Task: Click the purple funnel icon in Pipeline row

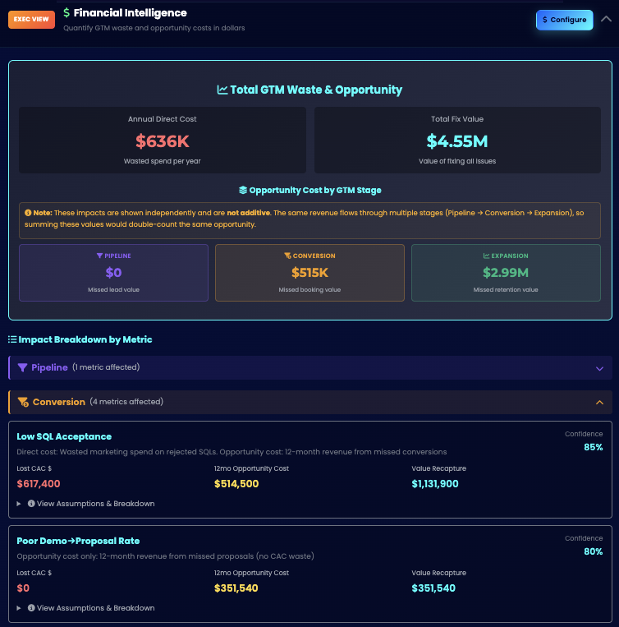Action: click(23, 367)
